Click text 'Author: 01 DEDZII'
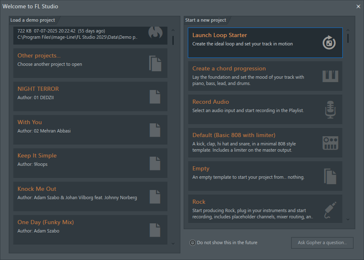 pyautogui.click(x=35, y=97)
